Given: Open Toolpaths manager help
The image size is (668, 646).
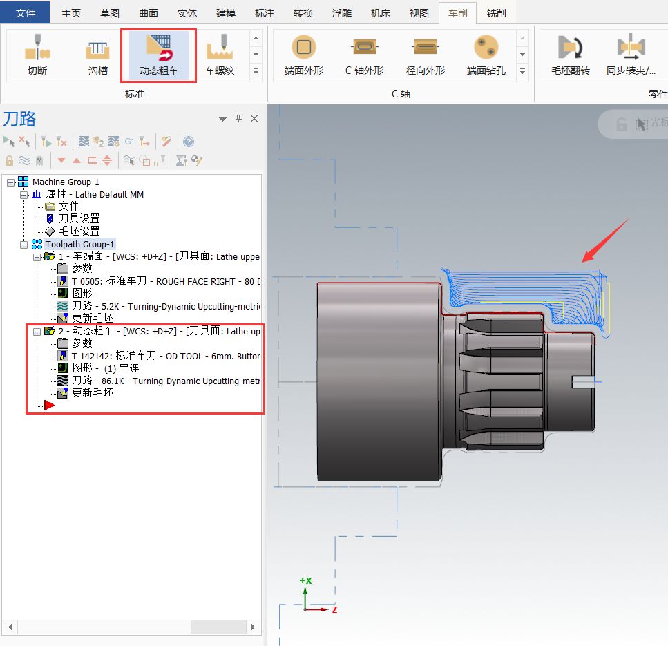Looking at the screenshot, I should click(189, 142).
